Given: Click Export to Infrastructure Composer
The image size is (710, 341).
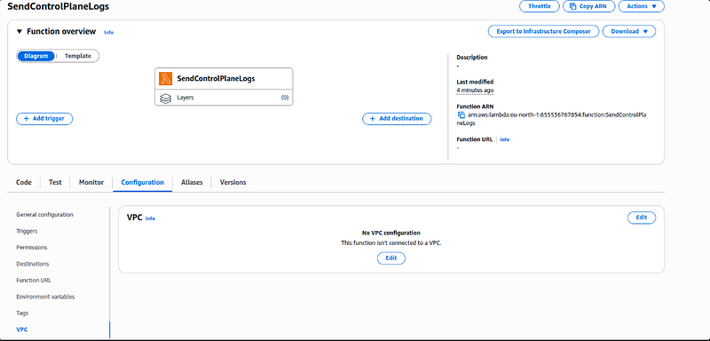Looking at the screenshot, I should coord(543,31).
